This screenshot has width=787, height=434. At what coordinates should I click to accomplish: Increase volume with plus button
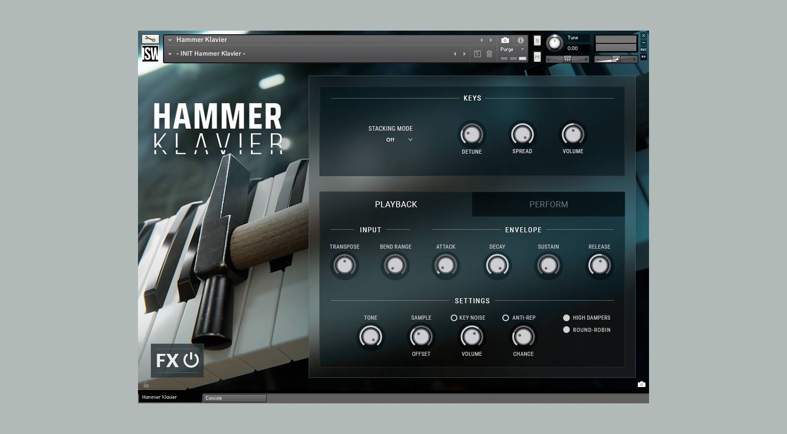point(634,59)
